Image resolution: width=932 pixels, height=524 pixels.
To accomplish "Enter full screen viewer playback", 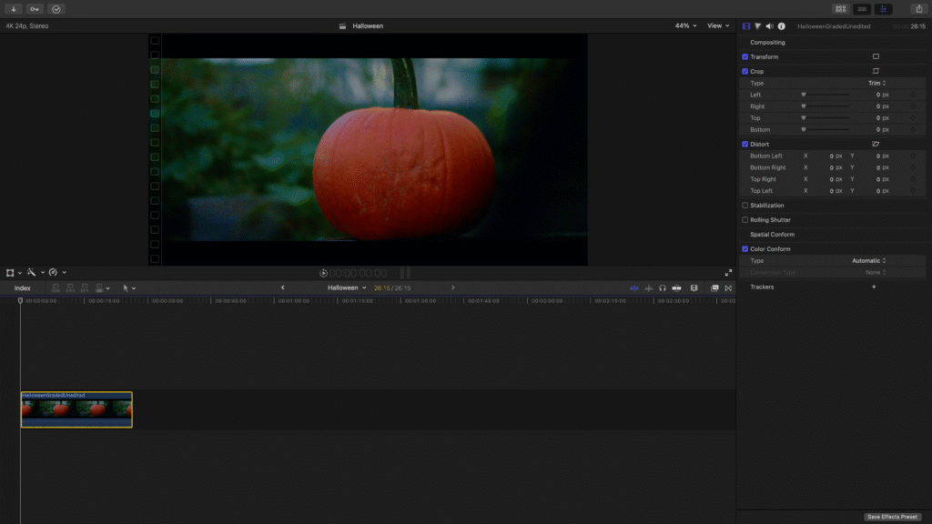I will [728, 273].
